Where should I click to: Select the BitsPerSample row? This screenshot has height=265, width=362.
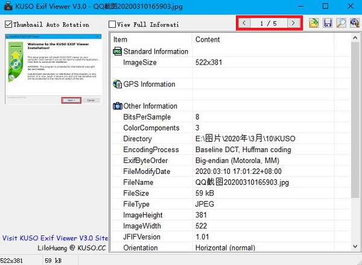click(230, 117)
